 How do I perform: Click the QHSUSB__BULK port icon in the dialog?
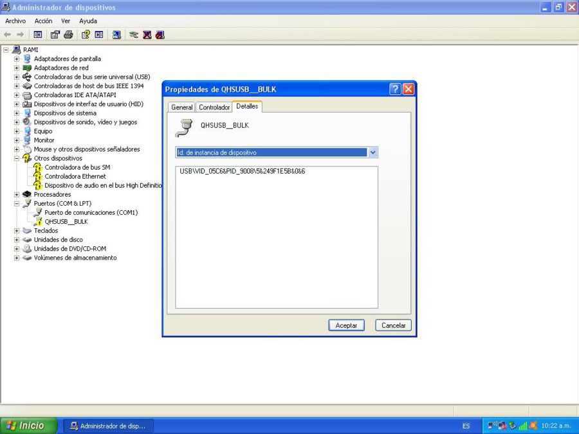point(184,128)
